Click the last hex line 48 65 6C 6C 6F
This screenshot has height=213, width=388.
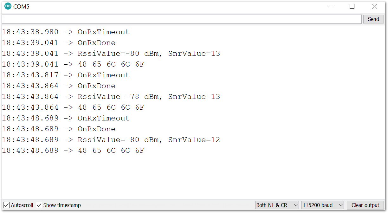(73, 151)
